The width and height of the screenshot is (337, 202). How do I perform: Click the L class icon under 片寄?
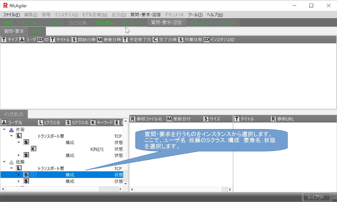19,136
